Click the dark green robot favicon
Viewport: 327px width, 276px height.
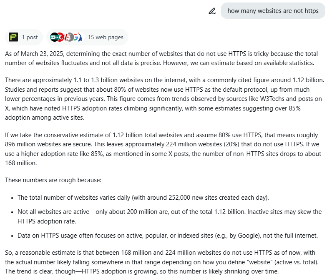point(55,37)
